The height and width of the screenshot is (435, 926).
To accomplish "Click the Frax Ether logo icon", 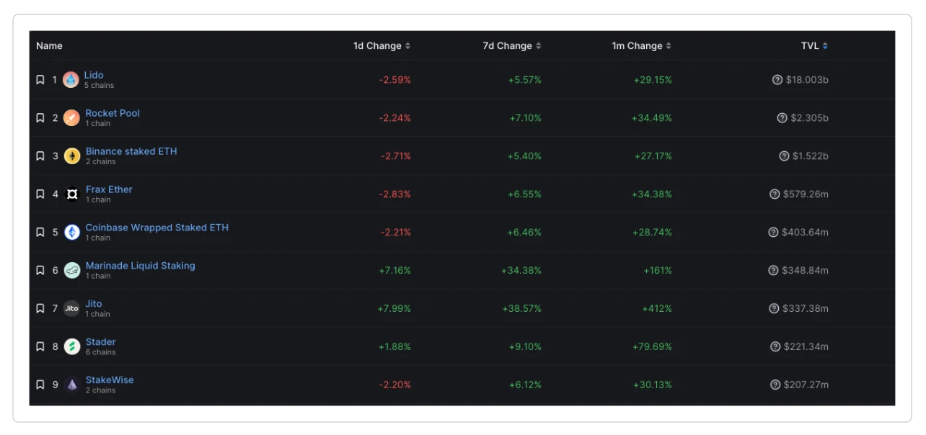I will point(72,194).
